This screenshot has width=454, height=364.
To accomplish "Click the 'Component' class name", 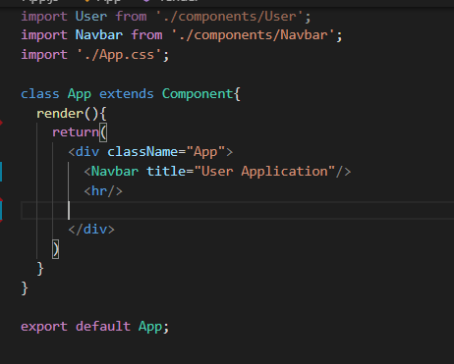I will coord(198,94).
